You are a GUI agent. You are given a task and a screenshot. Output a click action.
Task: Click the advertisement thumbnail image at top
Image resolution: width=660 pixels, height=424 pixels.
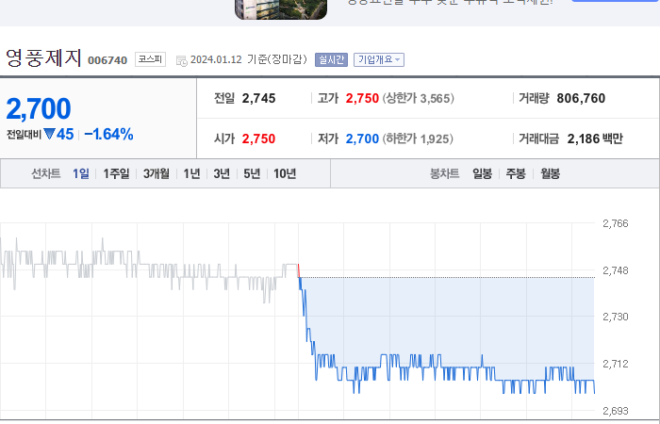281,9
